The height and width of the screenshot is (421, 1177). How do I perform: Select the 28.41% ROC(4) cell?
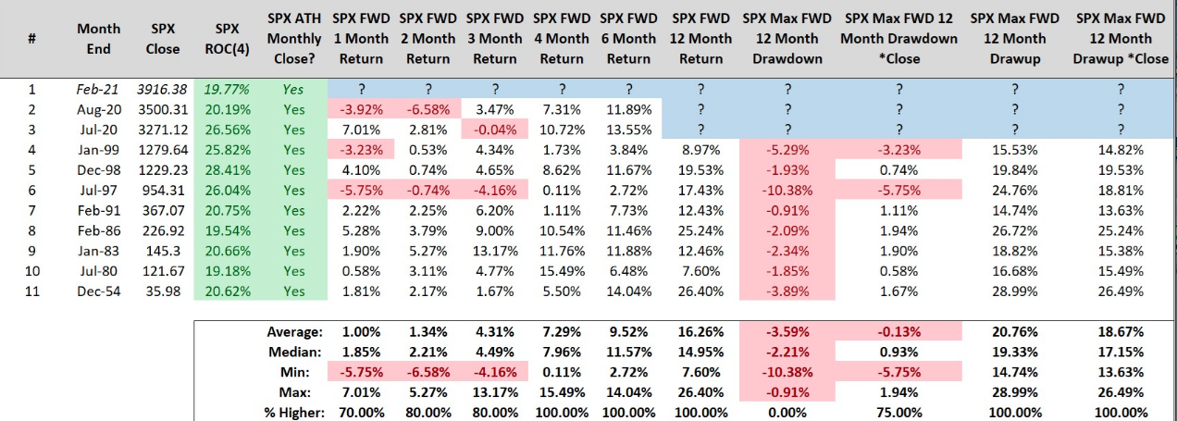pos(228,170)
